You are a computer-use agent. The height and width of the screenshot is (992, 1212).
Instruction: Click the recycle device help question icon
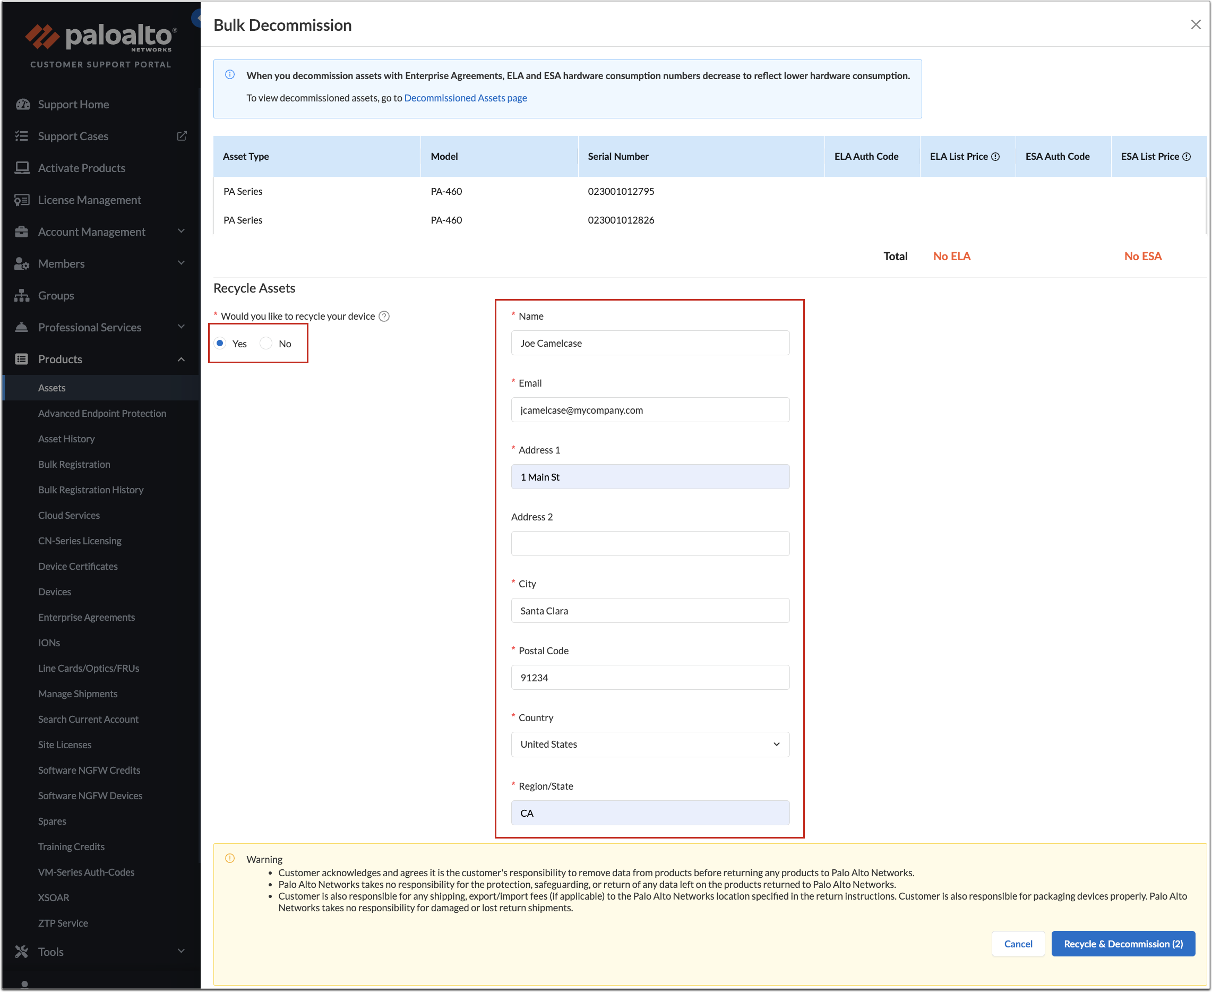pos(384,316)
